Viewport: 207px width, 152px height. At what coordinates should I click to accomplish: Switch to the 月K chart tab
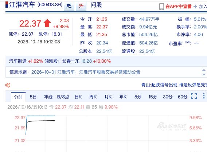(x=108, y=97)
